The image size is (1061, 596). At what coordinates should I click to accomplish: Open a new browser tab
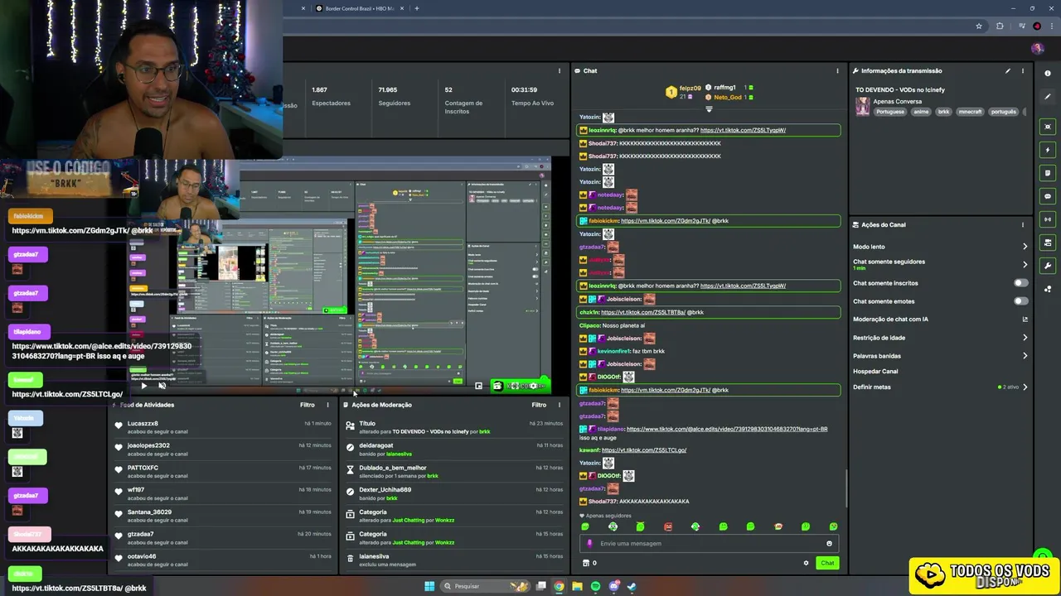click(x=416, y=8)
